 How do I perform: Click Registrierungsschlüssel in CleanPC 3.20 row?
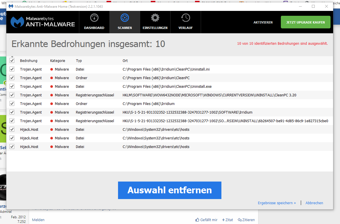click(95, 95)
